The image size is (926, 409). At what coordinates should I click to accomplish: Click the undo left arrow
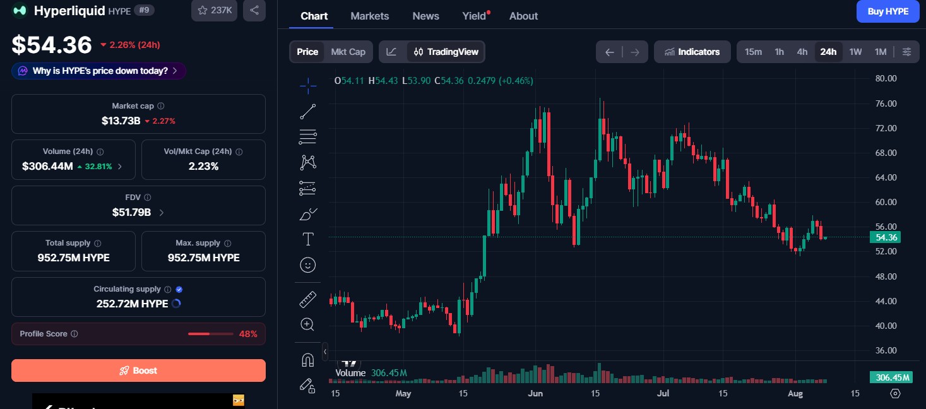609,52
